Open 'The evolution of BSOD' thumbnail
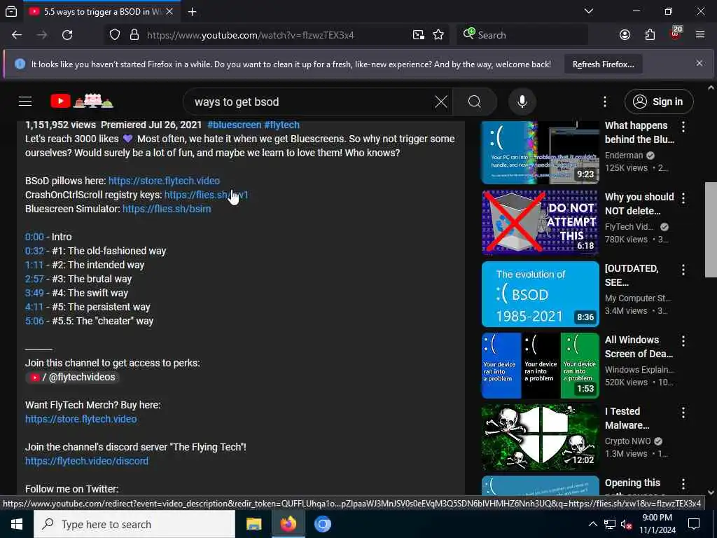 [540, 294]
